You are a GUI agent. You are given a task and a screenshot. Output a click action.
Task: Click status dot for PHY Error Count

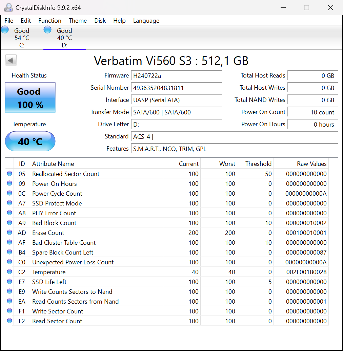pos(9,213)
